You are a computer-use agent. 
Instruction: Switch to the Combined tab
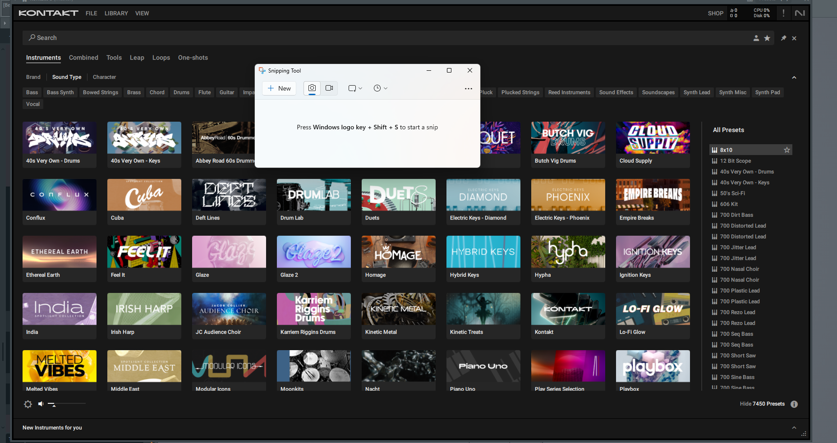tap(83, 58)
